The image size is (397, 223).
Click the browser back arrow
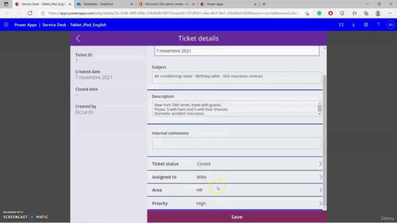pyautogui.click(x=7, y=13)
